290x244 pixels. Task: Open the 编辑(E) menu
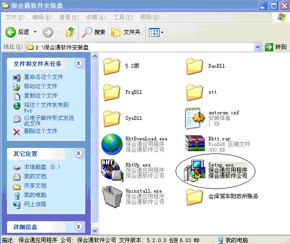(42, 17)
